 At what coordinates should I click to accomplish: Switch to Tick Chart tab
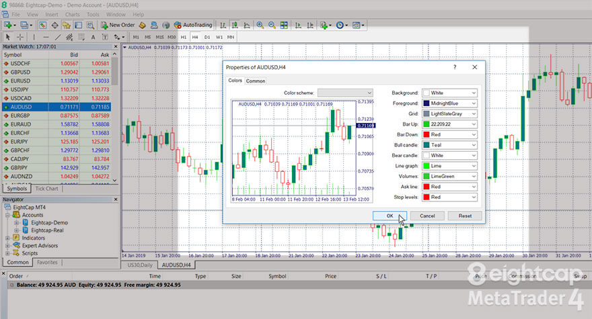(x=47, y=189)
